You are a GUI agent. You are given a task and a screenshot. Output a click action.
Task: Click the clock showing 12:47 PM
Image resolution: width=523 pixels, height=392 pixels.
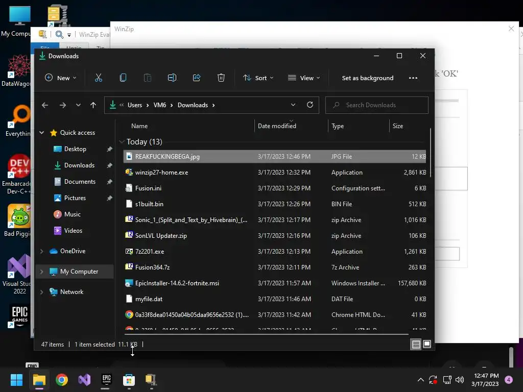(486, 380)
